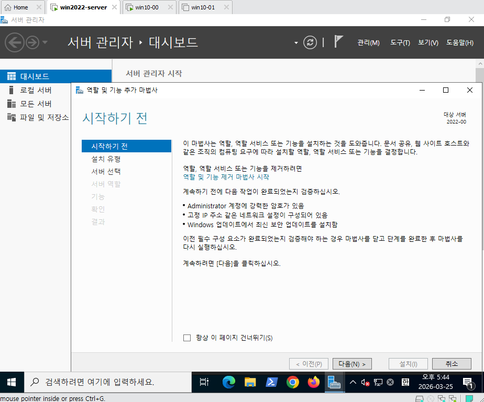The image size is (484, 402).
Task: Launch Microsoft Edge from the taskbar
Action: pyautogui.click(x=229, y=382)
